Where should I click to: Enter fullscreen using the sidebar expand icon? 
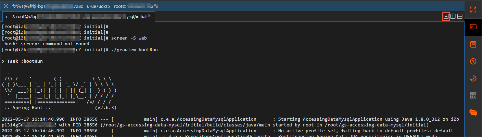point(473,10)
